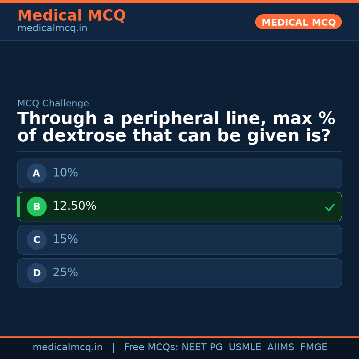Image resolution: width=359 pixels, height=359 pixels.
Task: Click the Free MCQs footer text
Action: click(151, 347)
